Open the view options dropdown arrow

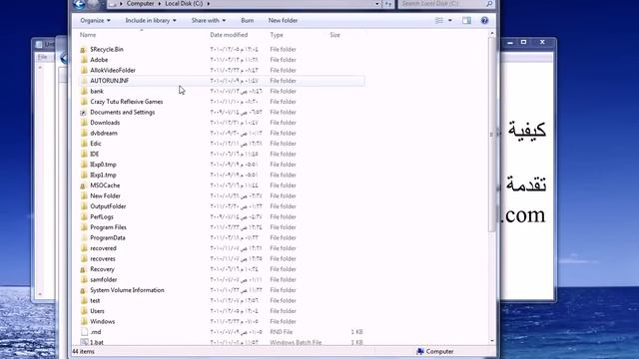pyautogui.click(x=450, y=20)
